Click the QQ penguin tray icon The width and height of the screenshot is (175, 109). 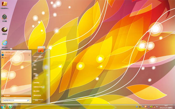coord(154,107)
